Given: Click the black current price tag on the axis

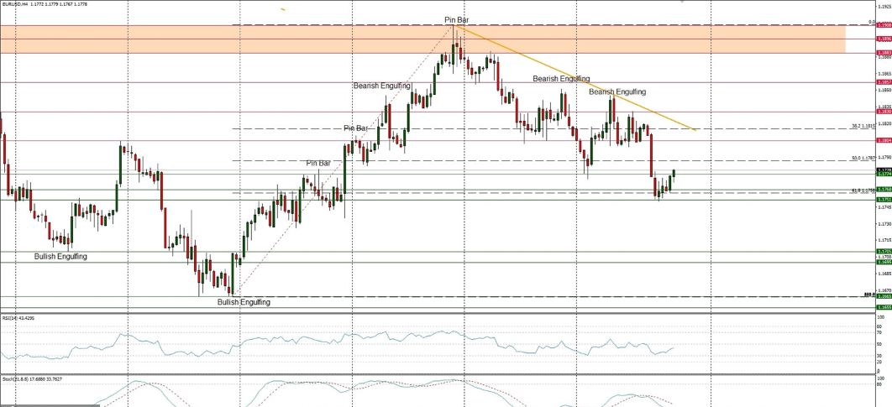Looking at the screenshot, I should 884,170.
